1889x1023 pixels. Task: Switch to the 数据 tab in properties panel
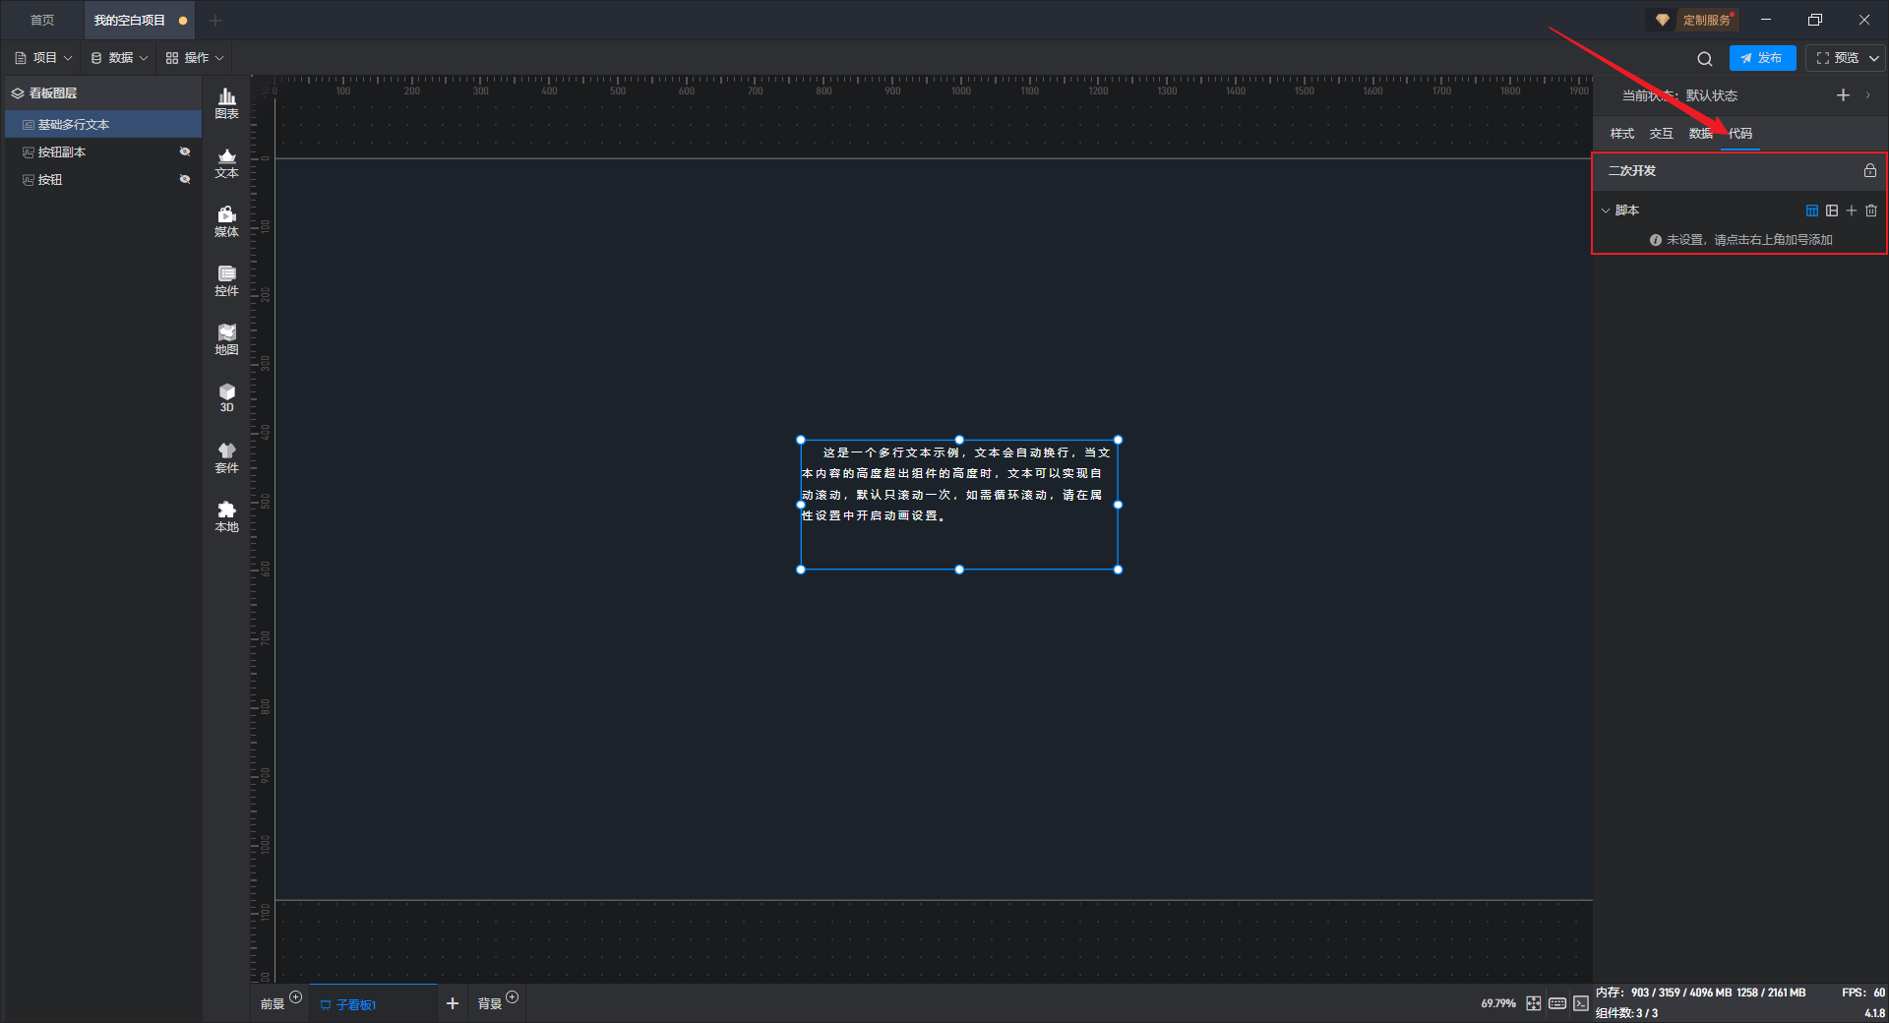1701,134
